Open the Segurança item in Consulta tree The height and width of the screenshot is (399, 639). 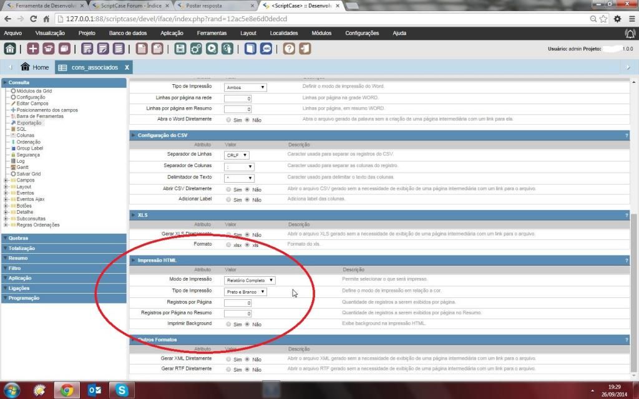coord(29,155)
